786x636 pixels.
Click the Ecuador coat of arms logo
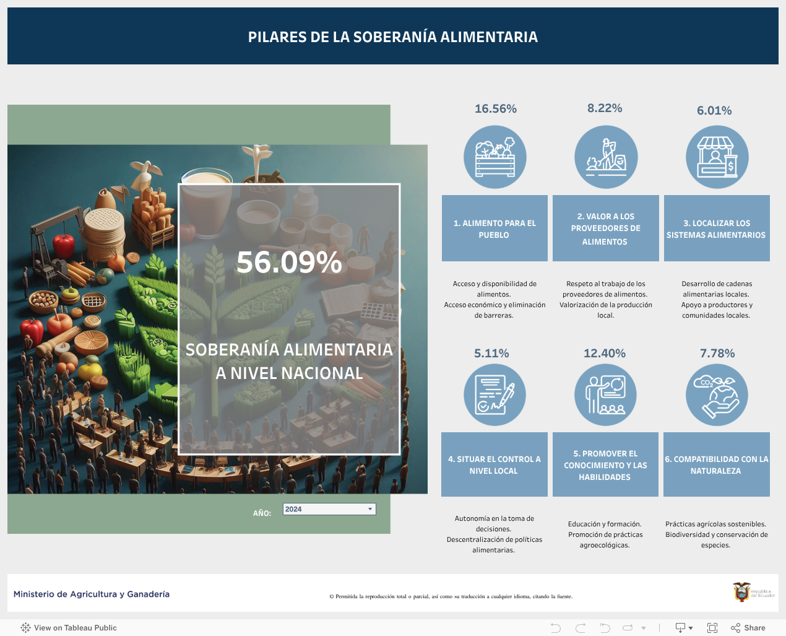click(741, 592)
